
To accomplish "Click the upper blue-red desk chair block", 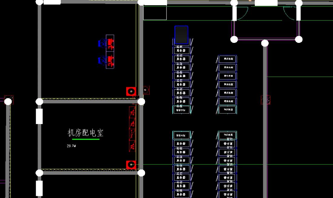I will [107, 44].
